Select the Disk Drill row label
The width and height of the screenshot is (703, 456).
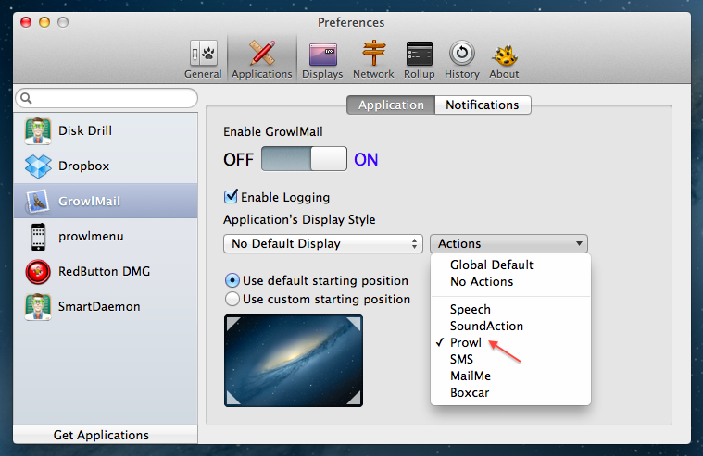[85, 130]
